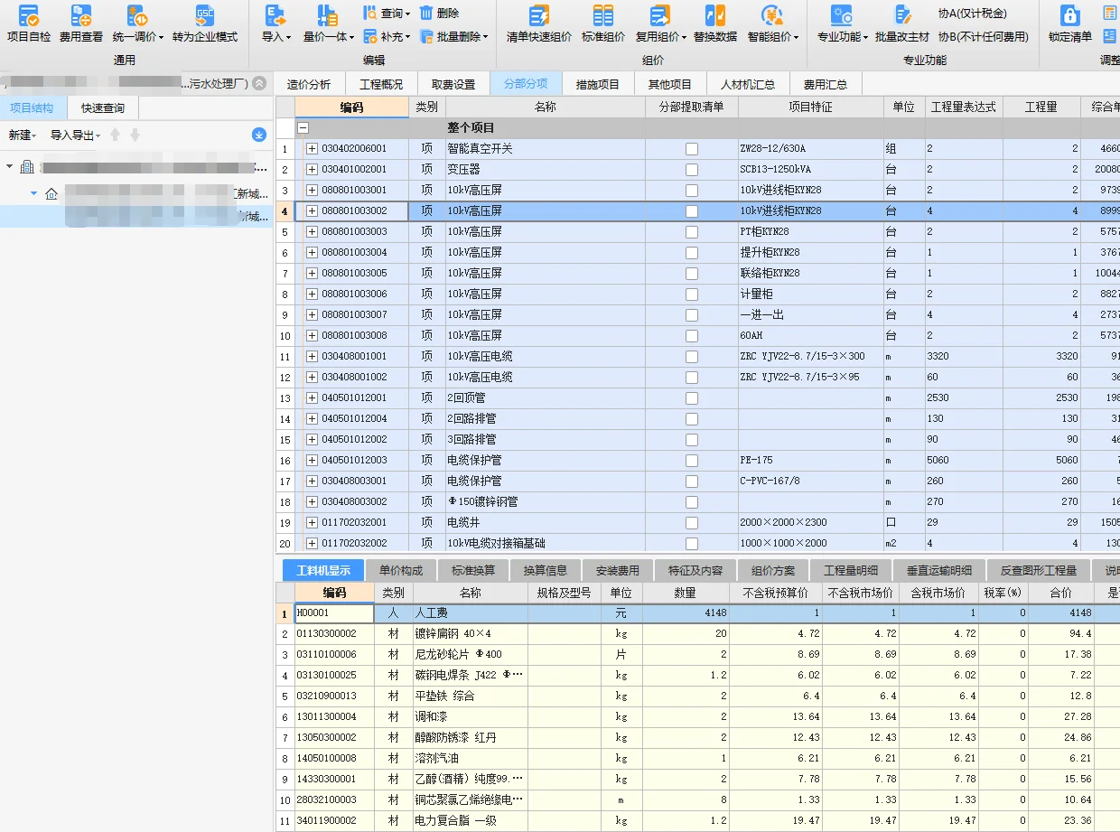Click the 导入 import icon
This screenshot has height=832, width=1120.
[275, 16]
